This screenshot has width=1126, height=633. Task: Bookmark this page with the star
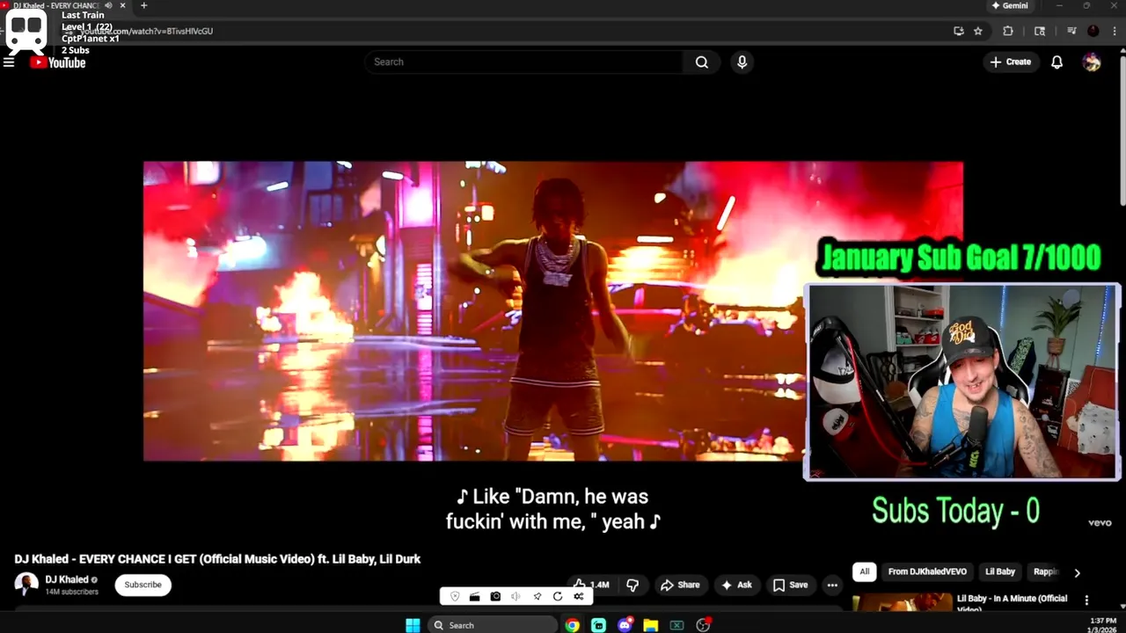click(978, 31)
